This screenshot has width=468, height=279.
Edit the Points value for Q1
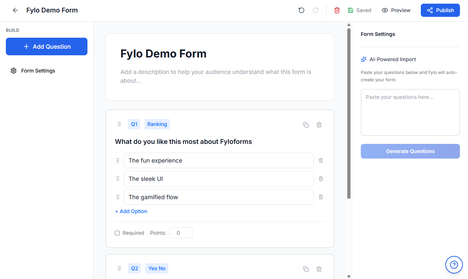click(x=181, y=232)
